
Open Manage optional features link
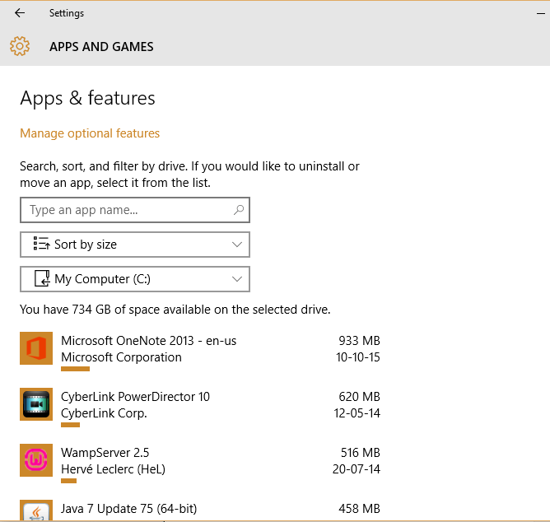90,133
